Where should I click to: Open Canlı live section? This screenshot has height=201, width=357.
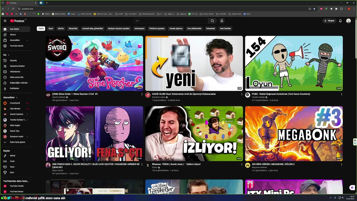(x=17, y=161)
